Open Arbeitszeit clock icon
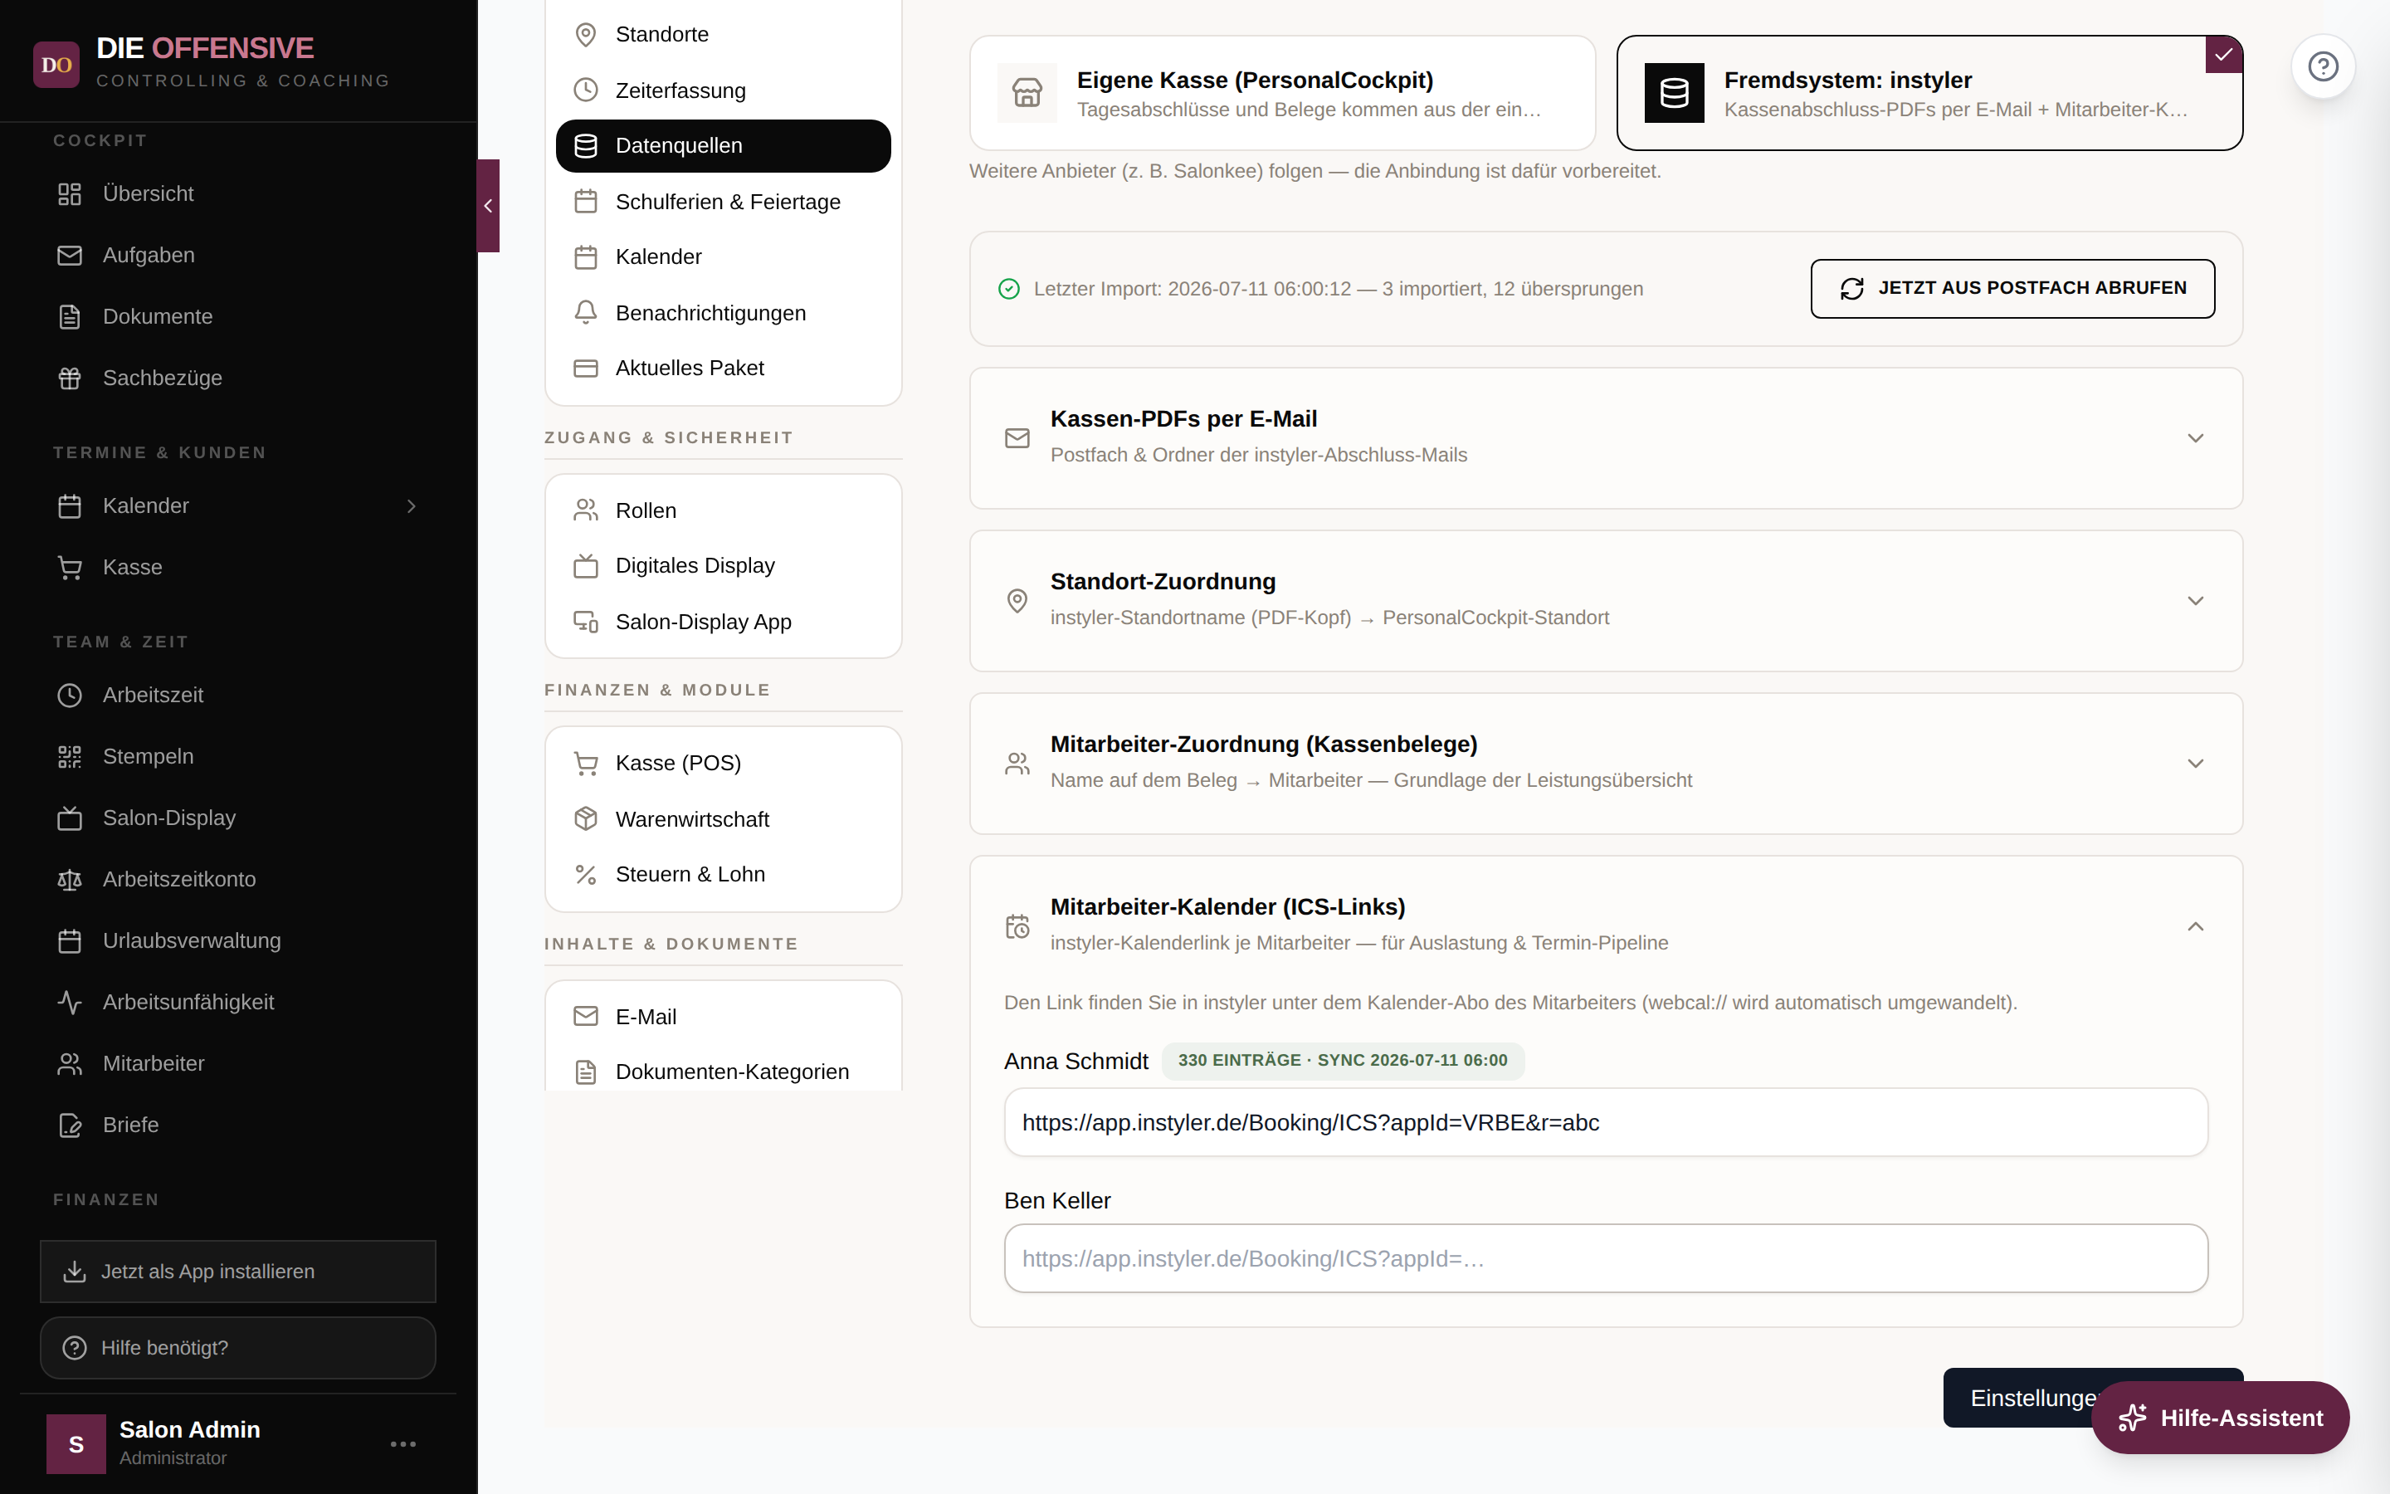 [x=69, y=695]
